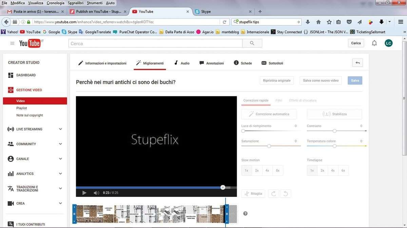The image size is (407, 228).
Task: Open the YouTube hamburger guide menu
Action: pyautogui.click(x=12, y=43)
